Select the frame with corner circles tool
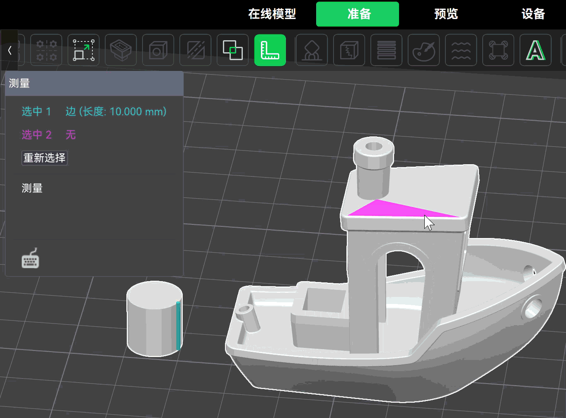The height and width of the screenshot is (418, 566). (498, 51)
